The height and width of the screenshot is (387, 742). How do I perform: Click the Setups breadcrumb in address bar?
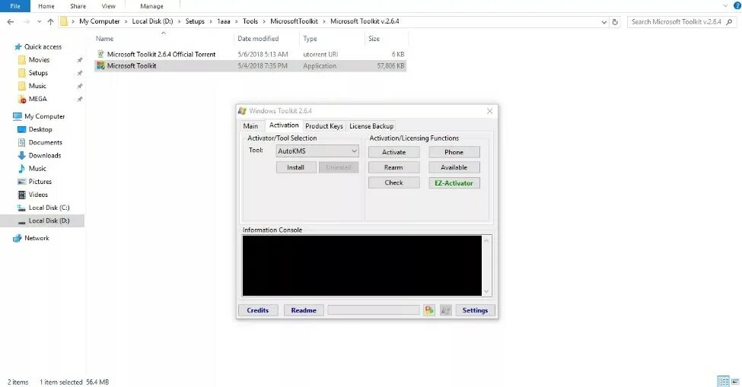[195, 21]
